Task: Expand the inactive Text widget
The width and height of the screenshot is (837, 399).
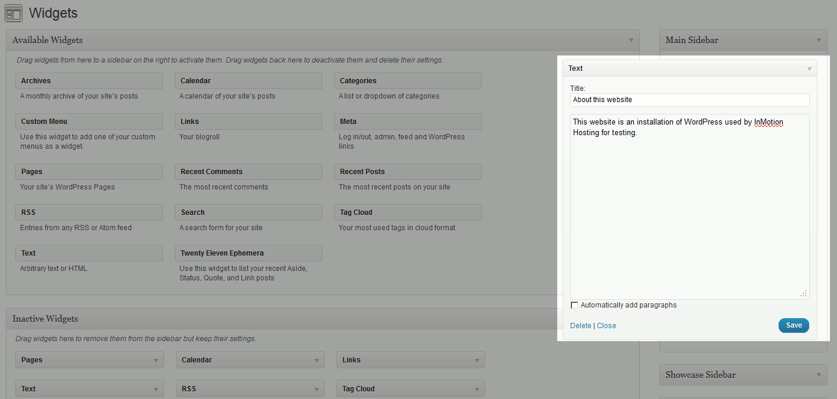Action: [x=156, y=388]
